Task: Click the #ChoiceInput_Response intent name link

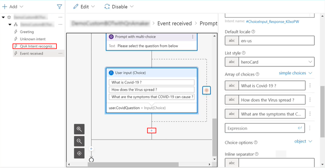Action: [272, 22]
